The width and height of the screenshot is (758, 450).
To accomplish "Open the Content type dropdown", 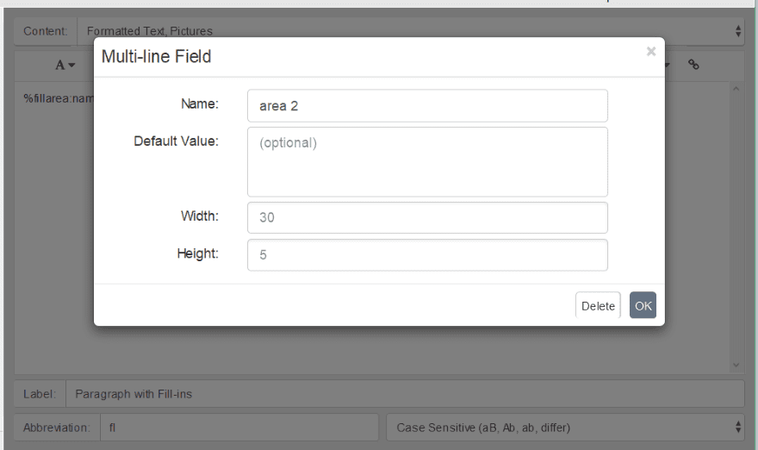I will [410, 31].
